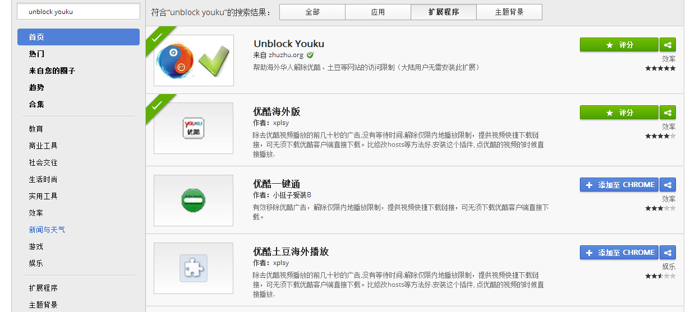Share the 优酷一键通 extension
The height and width of the screenshot is (312, 700).
click(x=667, y=185)
